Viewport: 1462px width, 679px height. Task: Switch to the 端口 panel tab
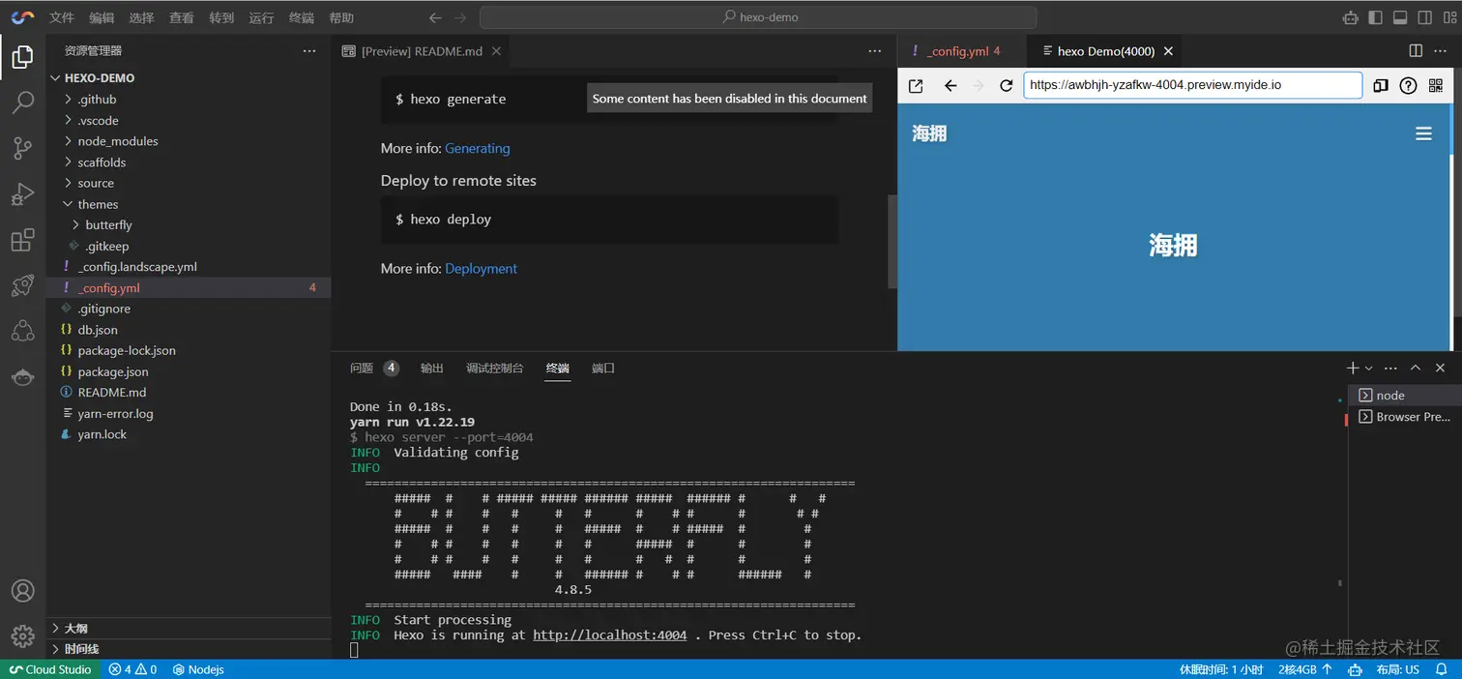pos(603,368)
